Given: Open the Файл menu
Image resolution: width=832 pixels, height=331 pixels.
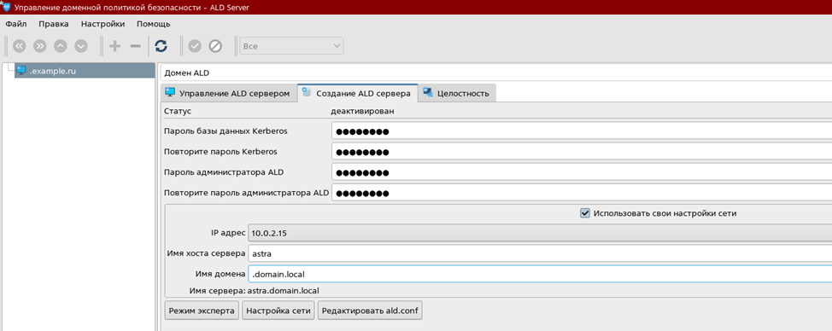Looking at the screenshot, I should point(16,24).
